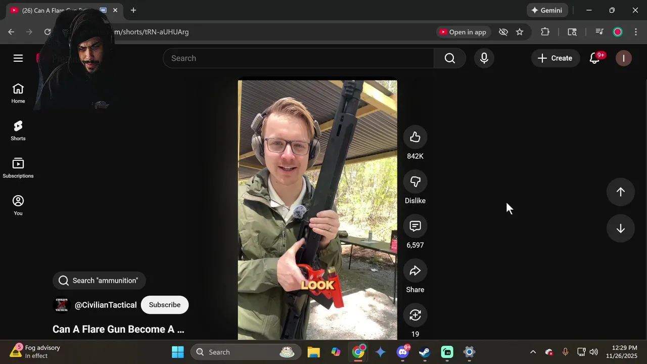This screenshot has height=364, width=647.
Task: Show hidden system tray icons
Action: tap(533, 352)
